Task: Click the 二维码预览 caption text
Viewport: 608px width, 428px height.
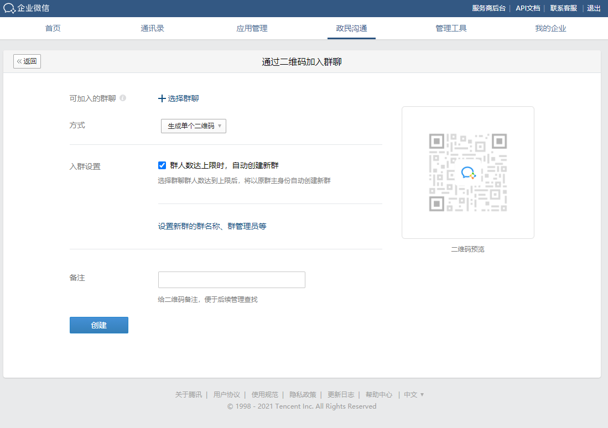Action: coord(467,249)
